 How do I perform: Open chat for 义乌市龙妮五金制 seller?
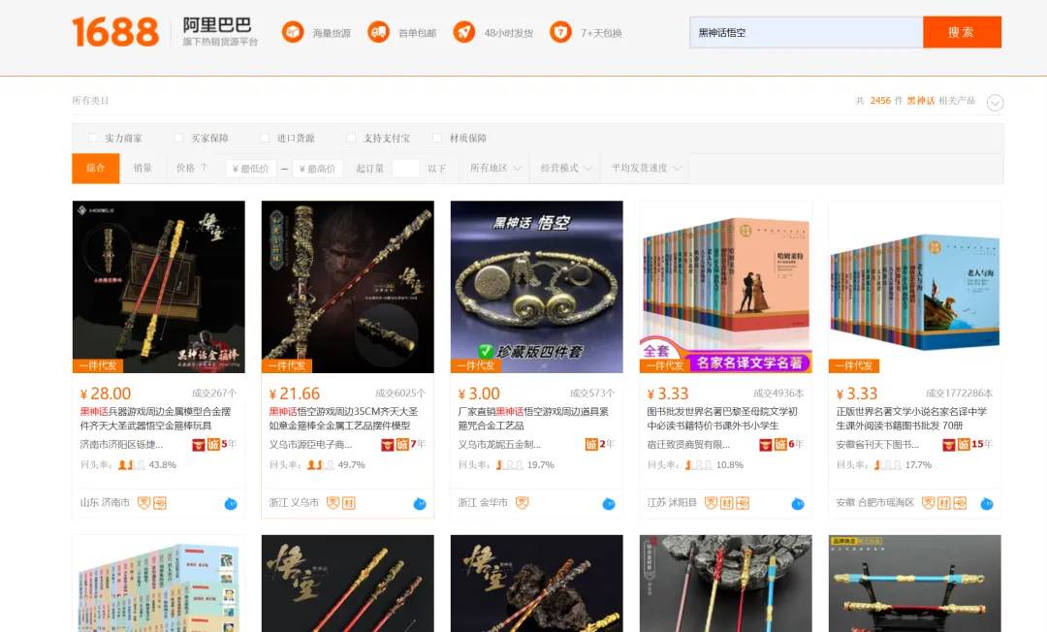(x=608, y=504)
